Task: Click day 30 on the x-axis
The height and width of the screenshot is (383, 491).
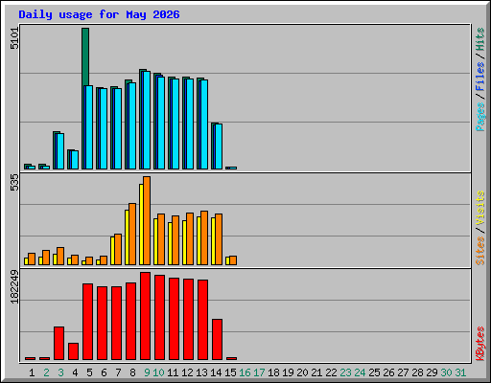Action: 446,372
